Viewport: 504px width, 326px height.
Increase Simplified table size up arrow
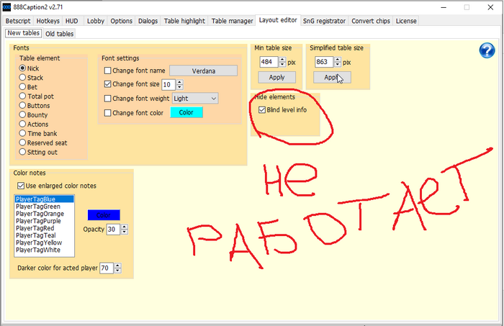pyautogui.click(x=338, y=59)
